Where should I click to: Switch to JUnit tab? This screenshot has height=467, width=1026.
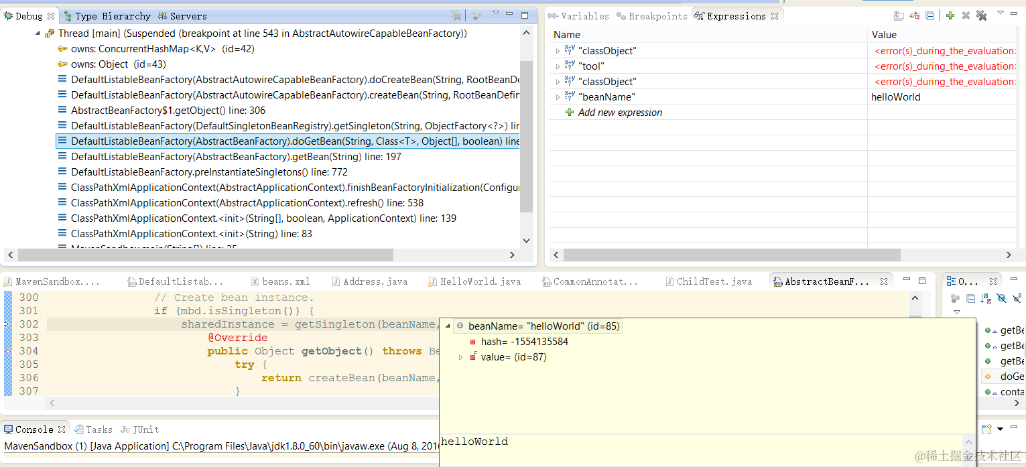click(139, 429)
